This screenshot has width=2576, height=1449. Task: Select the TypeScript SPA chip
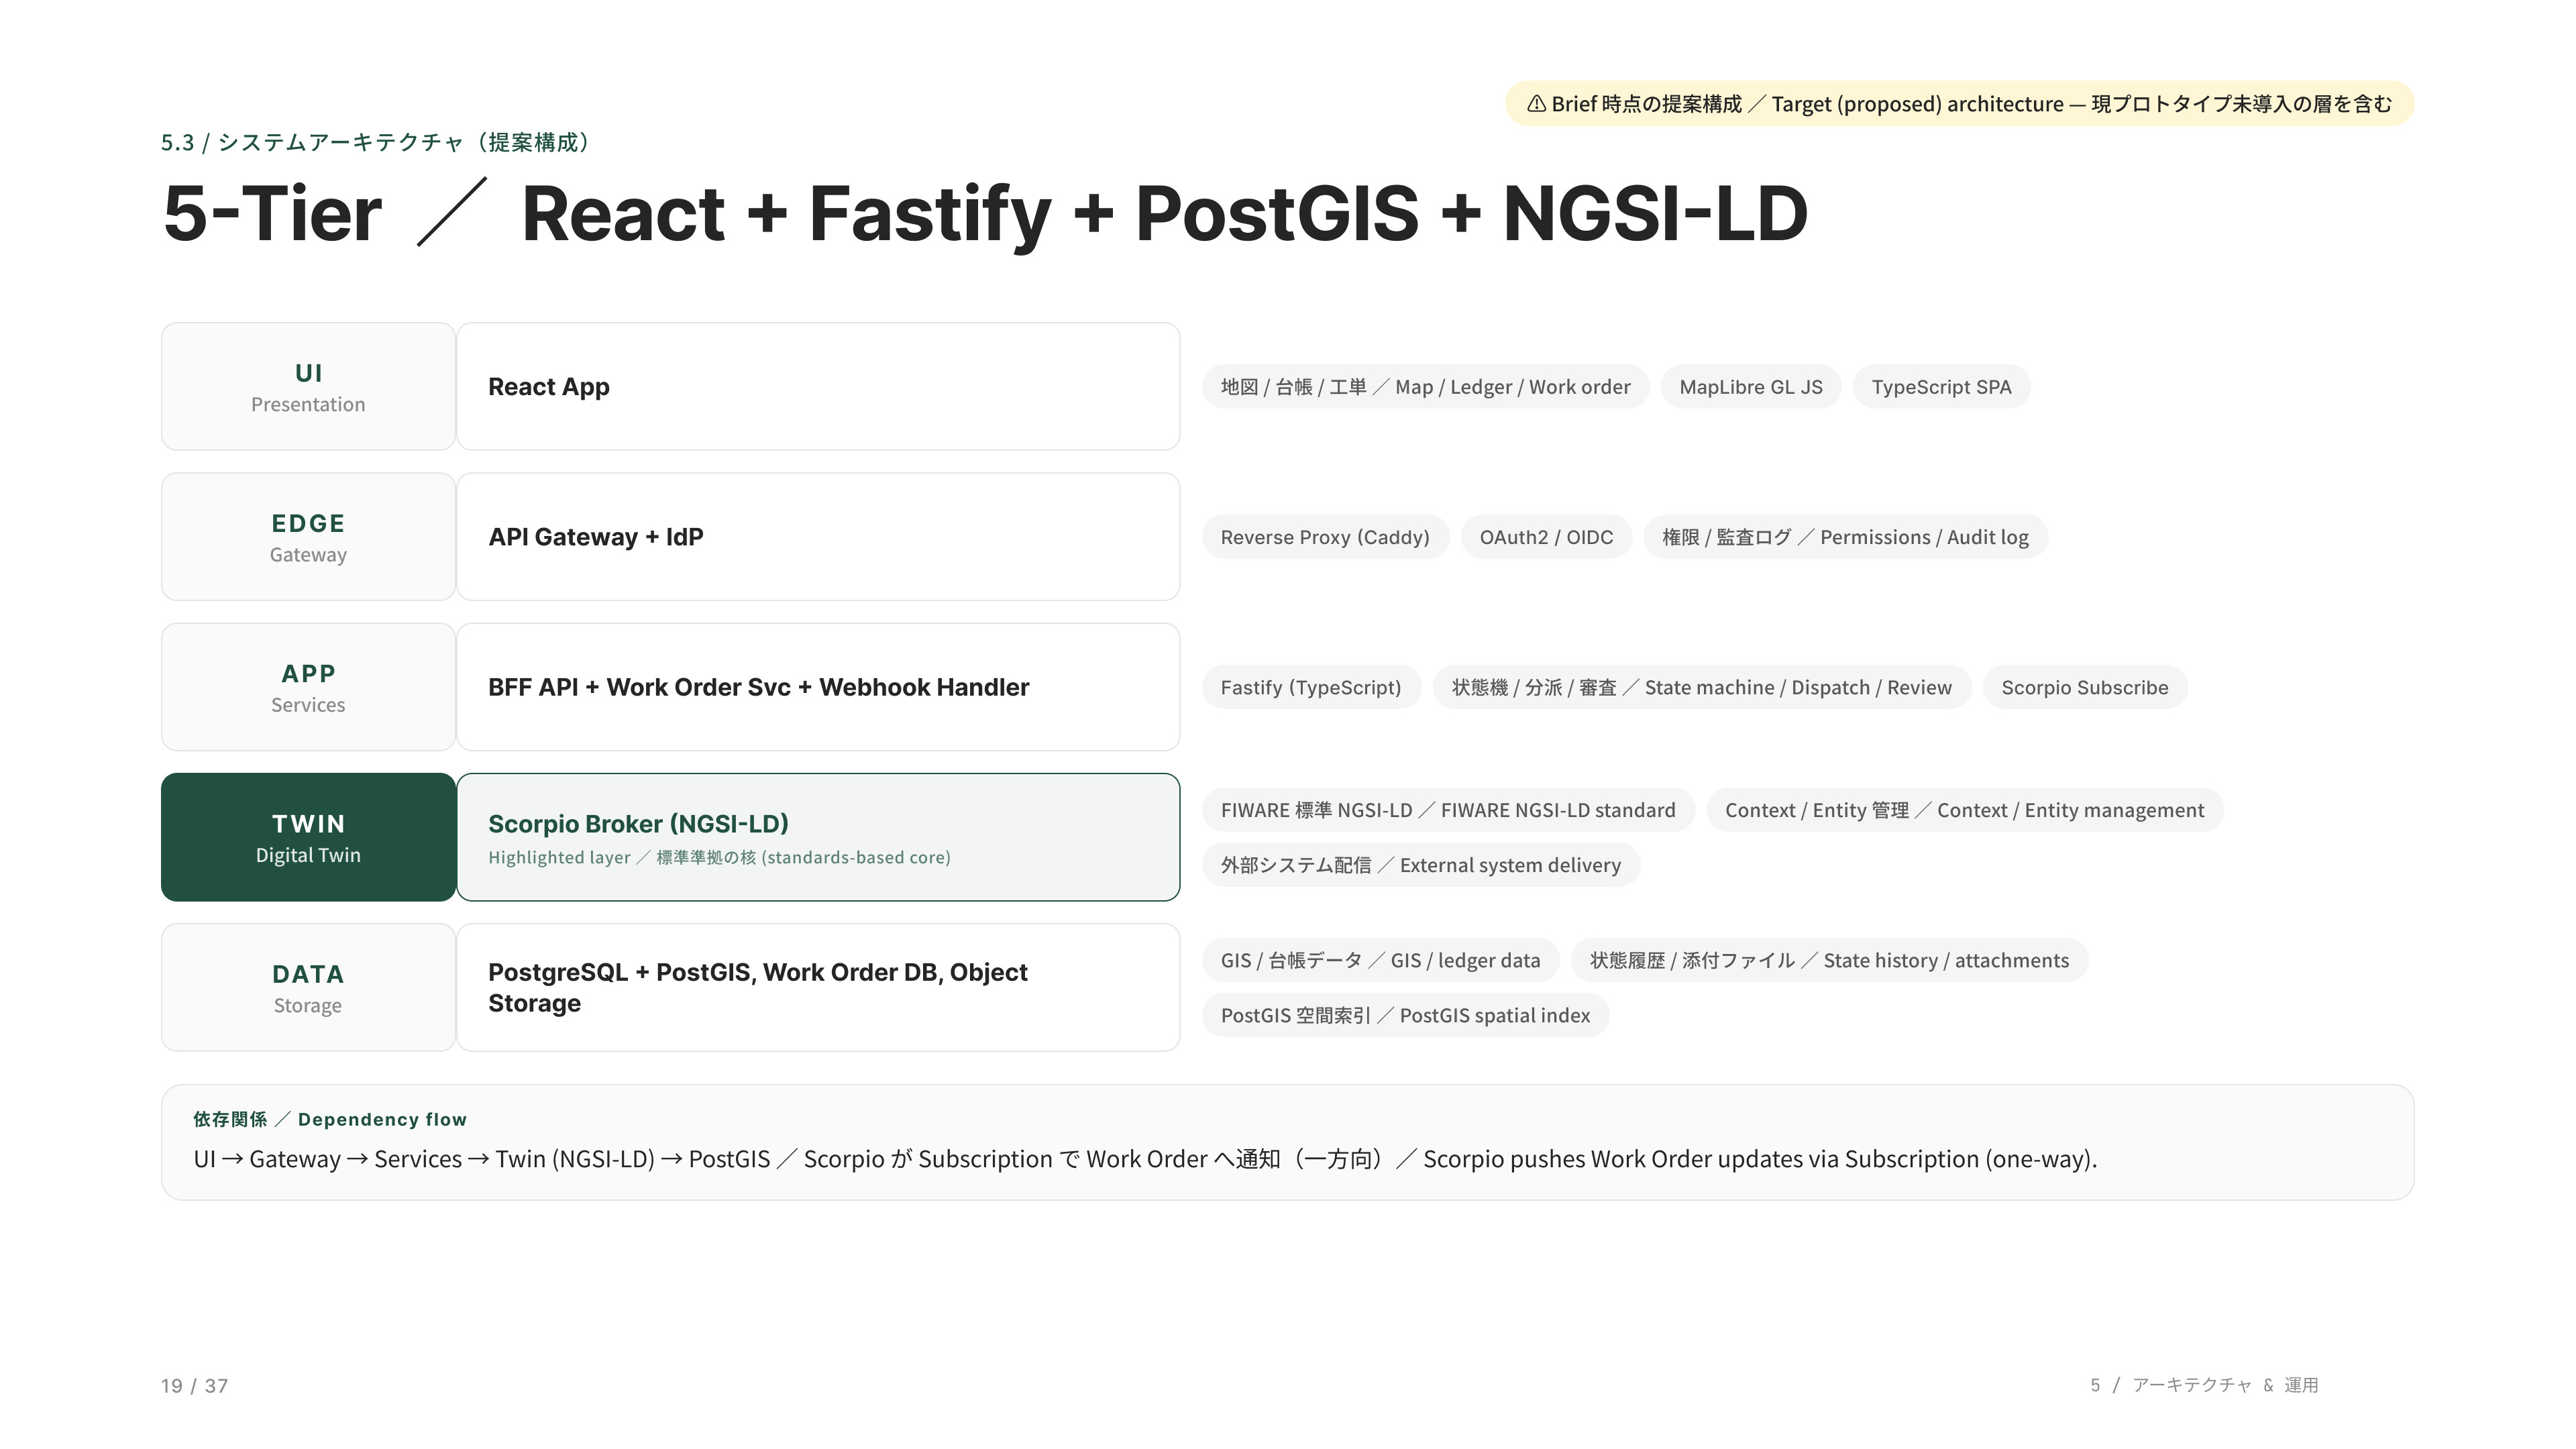pos(1941,387)
